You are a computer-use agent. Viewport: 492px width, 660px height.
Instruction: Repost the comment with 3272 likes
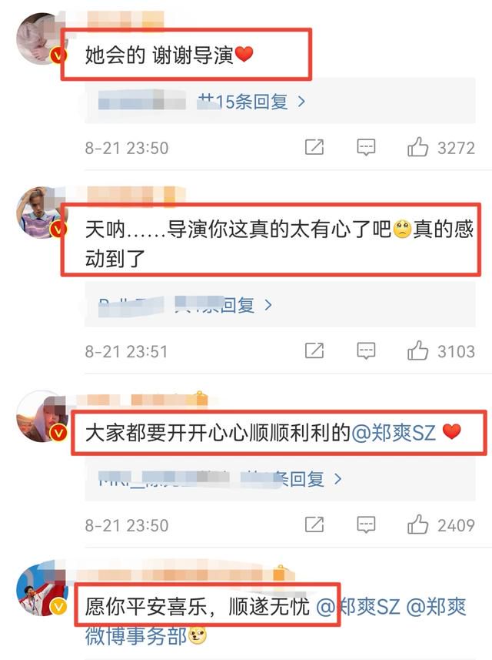click(314, 147)
